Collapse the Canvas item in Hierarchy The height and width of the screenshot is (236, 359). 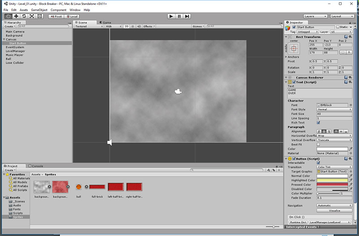pos(4,39)
